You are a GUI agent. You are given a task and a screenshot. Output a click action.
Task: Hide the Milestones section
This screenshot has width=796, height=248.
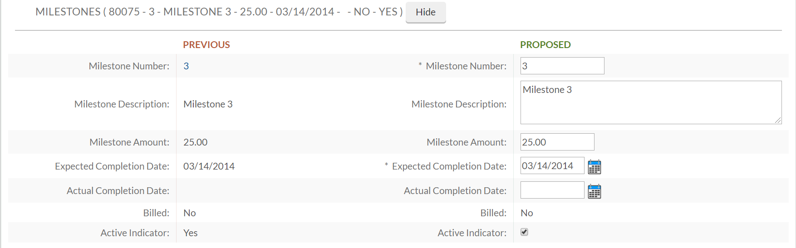click(425, 12)
